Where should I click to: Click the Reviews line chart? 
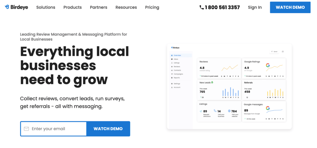[x=230, y=68]
